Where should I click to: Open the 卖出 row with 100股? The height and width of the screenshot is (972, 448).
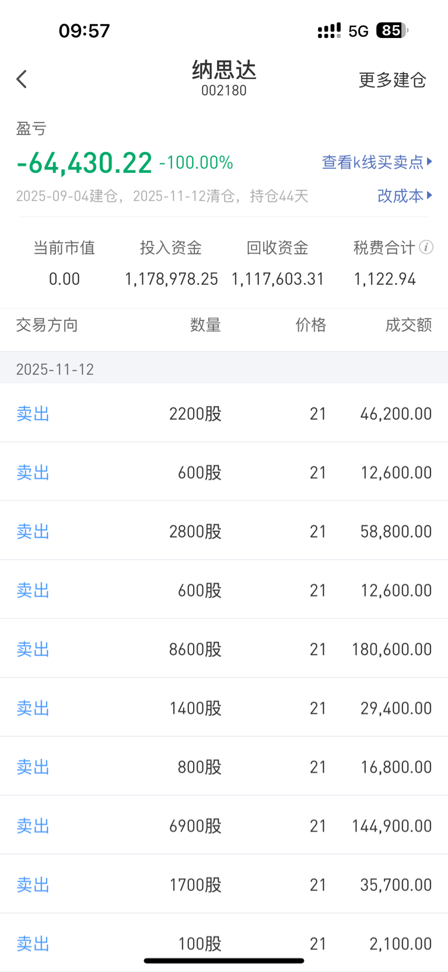coord(224,943)
